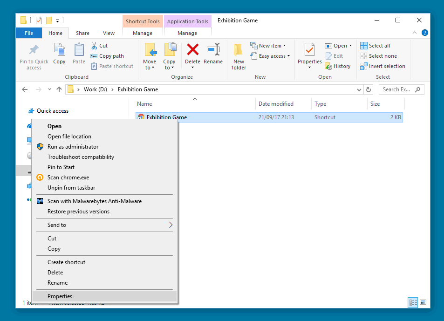Image resolution: width=444 pixels, height=321 pixels.
Task: Open Customize Quick Access Toolbar dropdown
Action: click(57, 20)
